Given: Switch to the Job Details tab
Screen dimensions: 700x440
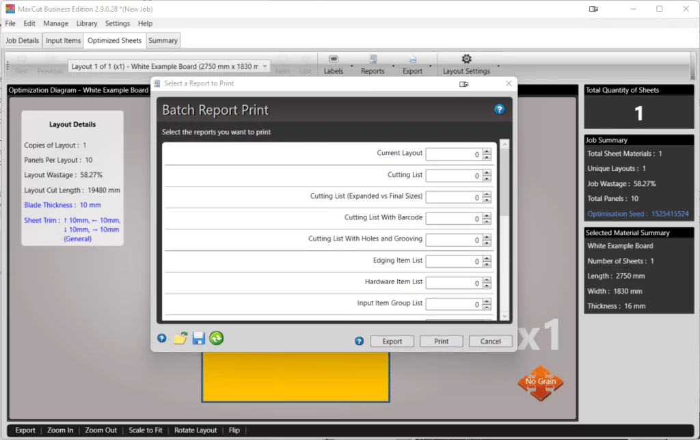Looking at the screenshot, I should click(22, 40).
